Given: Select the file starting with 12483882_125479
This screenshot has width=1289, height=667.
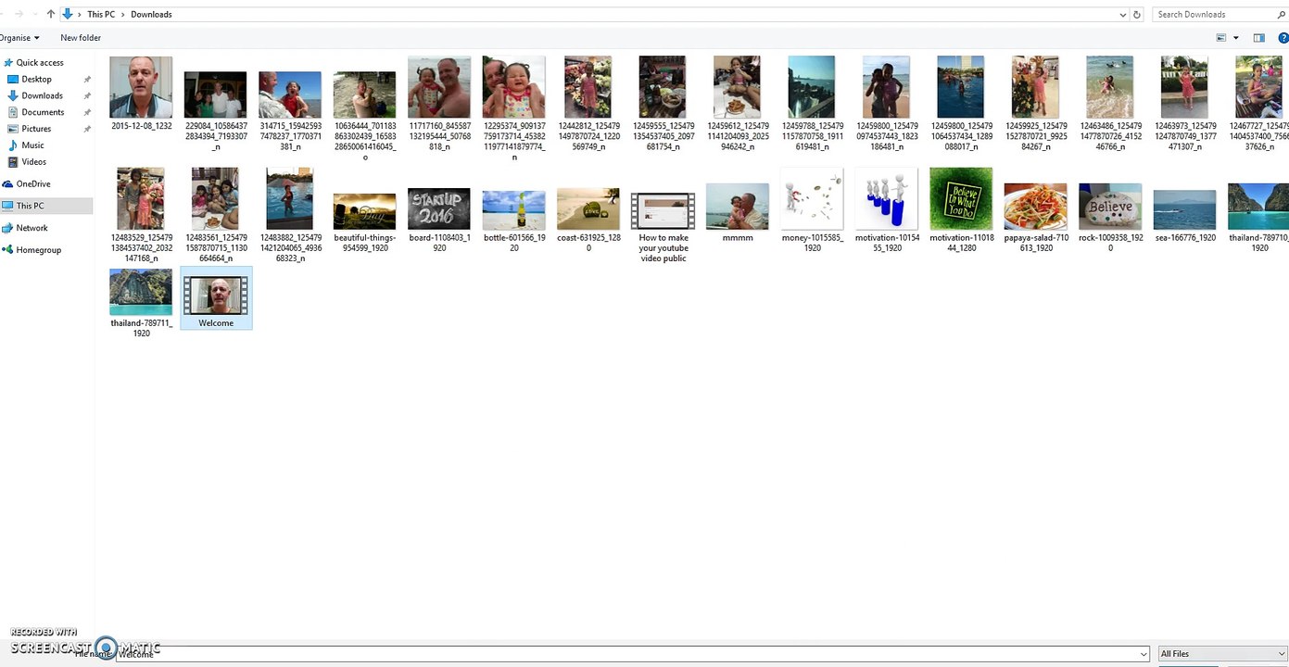Looking at the screenshot, I should pyautogui.click(x=290, y=215).
